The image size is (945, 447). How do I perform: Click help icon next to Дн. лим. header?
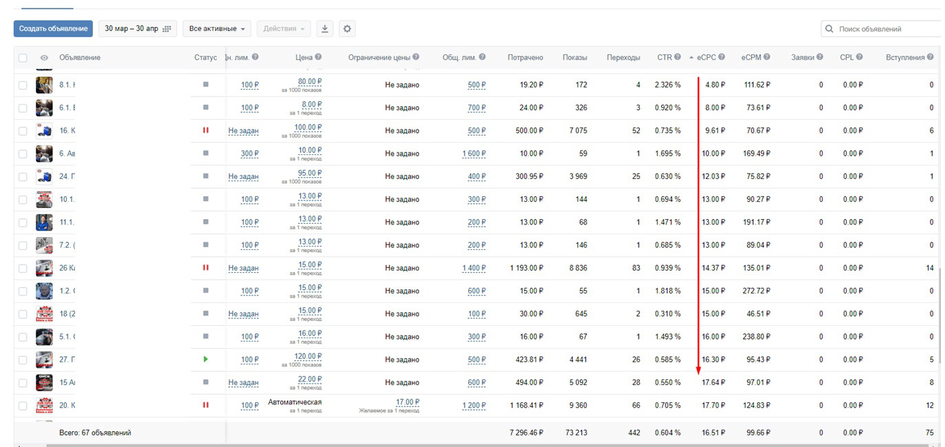pyautogui.click(x=255, y=57)
